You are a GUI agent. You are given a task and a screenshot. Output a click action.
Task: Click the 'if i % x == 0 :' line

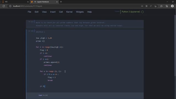(51, 75)
